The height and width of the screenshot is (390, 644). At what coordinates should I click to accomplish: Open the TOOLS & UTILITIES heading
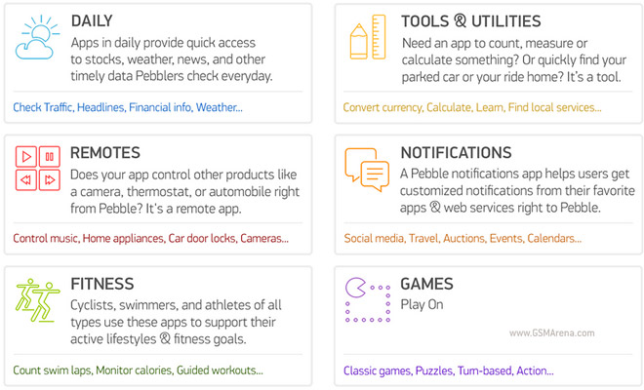471,20
